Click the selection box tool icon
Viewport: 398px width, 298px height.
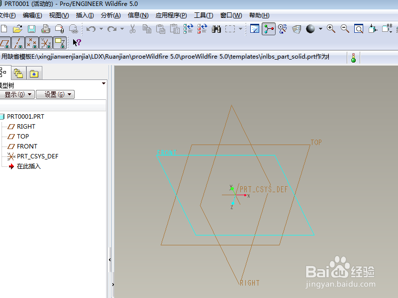pyautogui.click(x=230, y=29)
